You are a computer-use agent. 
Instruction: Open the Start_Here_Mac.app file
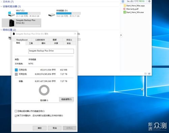pyautogui.click(x=134, y=6)
